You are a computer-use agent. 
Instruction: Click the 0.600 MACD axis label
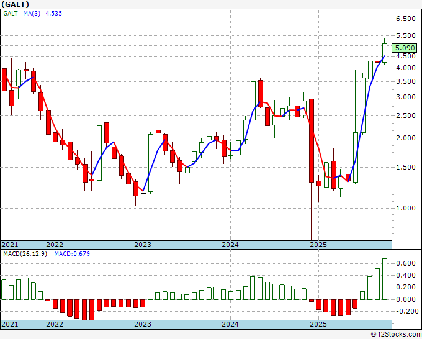pos(406,263)
